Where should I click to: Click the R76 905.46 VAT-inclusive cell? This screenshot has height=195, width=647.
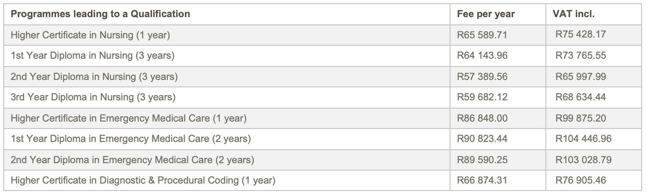click(581, 180)
